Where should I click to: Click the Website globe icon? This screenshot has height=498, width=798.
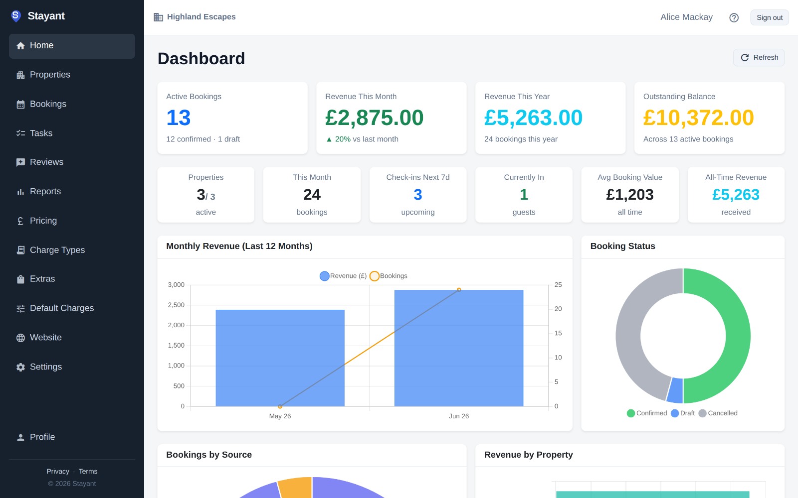click(20, 338)
